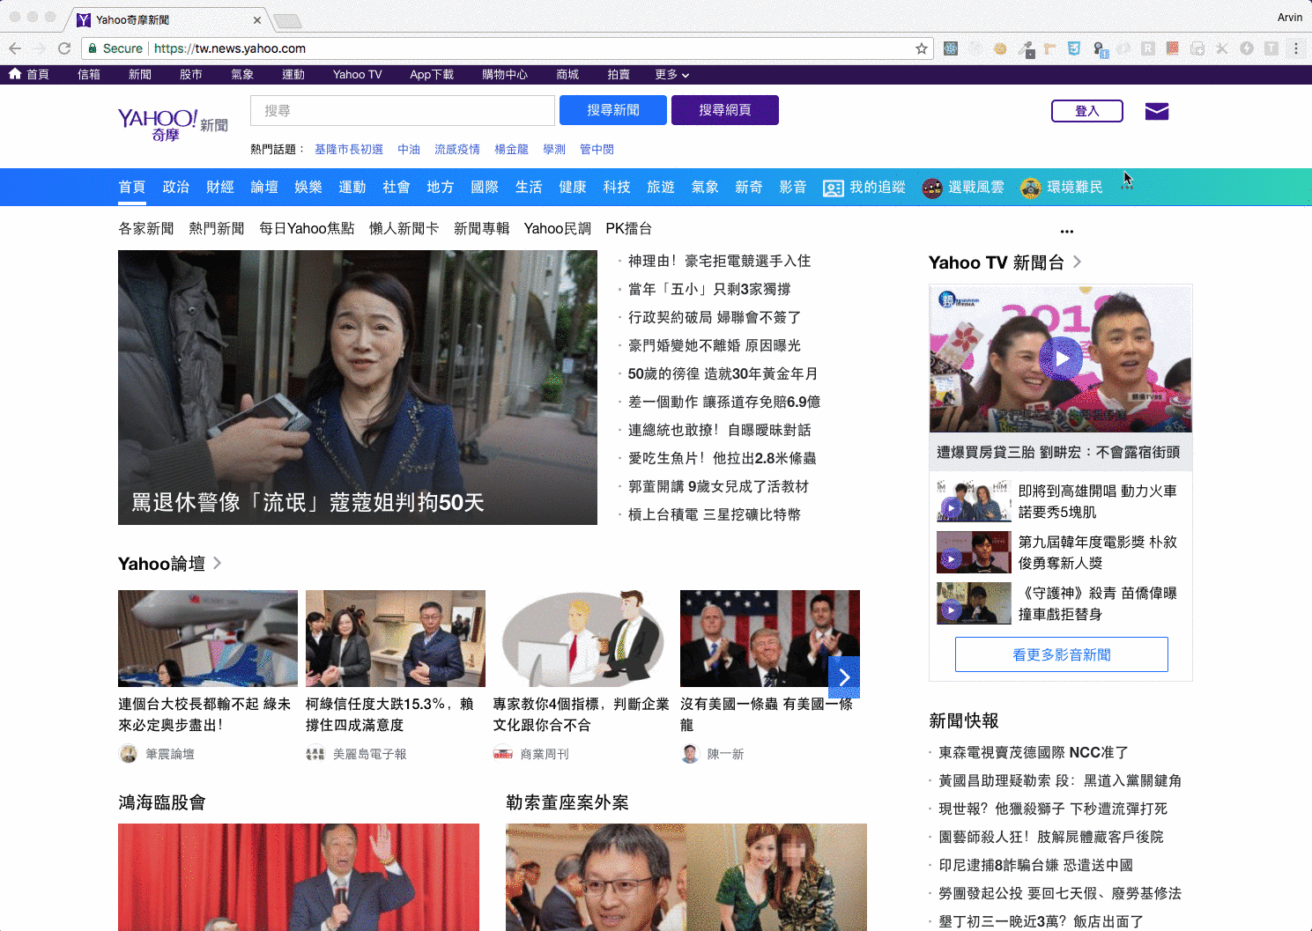Open 懶人新聞卡 sub-menu item
Viewport: 1312px width, 931px height.
404,228
